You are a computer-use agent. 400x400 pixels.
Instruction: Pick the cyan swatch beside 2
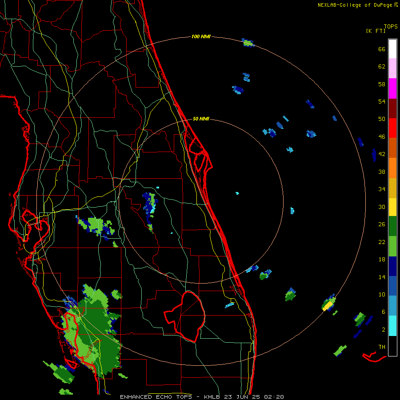coord(392,326)
